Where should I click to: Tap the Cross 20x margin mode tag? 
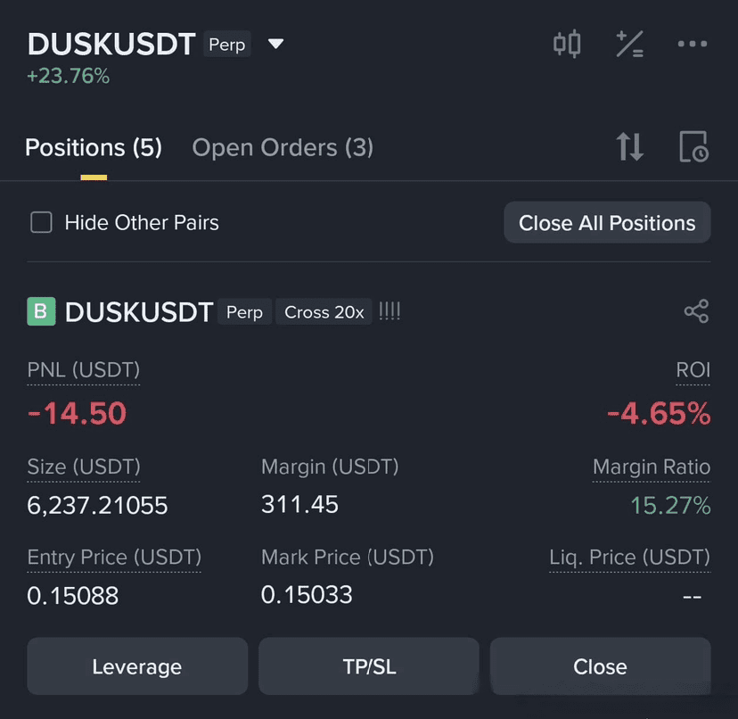[324, 312]
